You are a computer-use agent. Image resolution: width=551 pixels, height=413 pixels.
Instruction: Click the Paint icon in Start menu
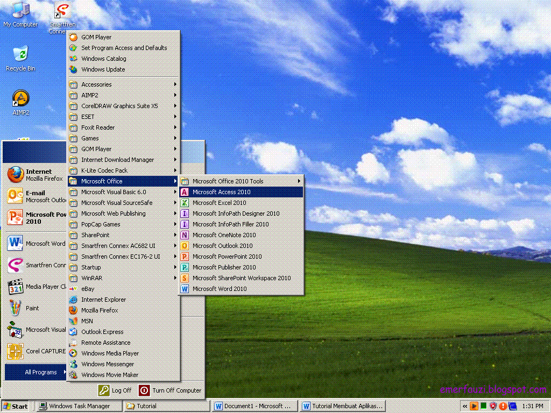16,308
